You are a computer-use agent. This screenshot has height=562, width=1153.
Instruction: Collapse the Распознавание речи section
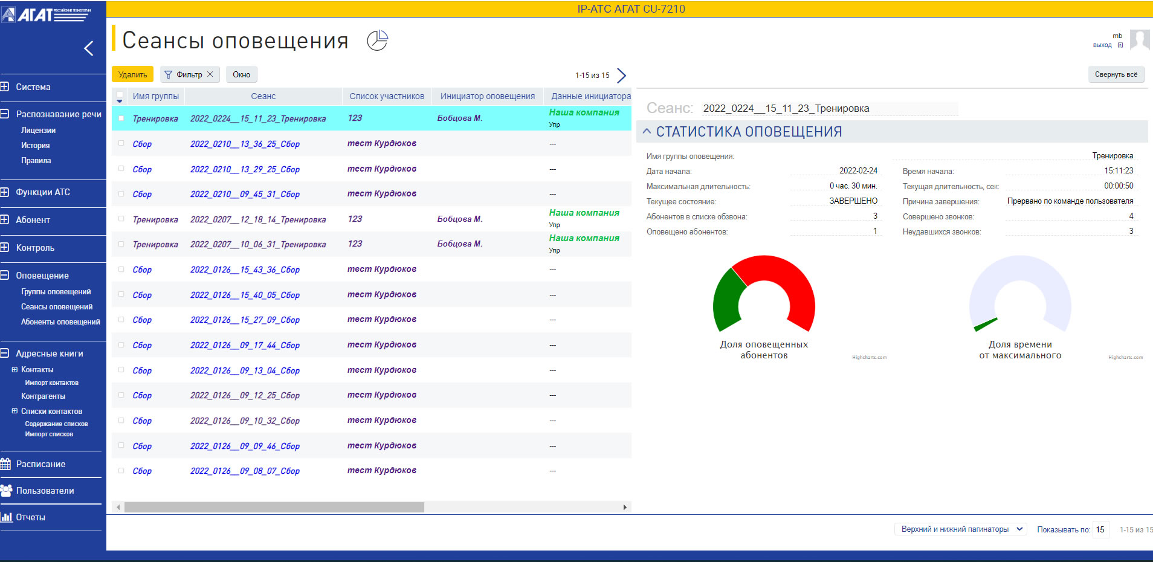click(x=4, y=114)
